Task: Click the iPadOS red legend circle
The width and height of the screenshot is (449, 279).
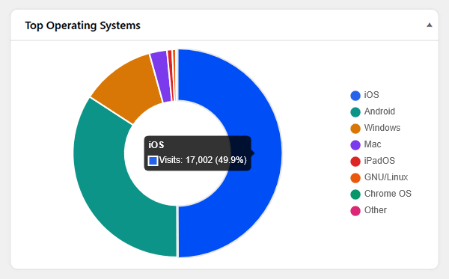Action: click(x=355, y=162)
